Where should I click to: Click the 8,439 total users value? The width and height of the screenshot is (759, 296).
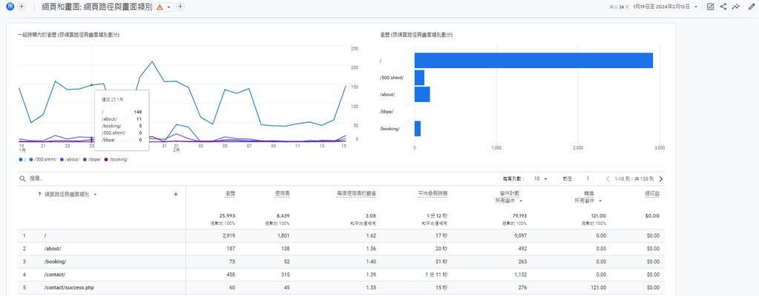[x=282, y=216]
